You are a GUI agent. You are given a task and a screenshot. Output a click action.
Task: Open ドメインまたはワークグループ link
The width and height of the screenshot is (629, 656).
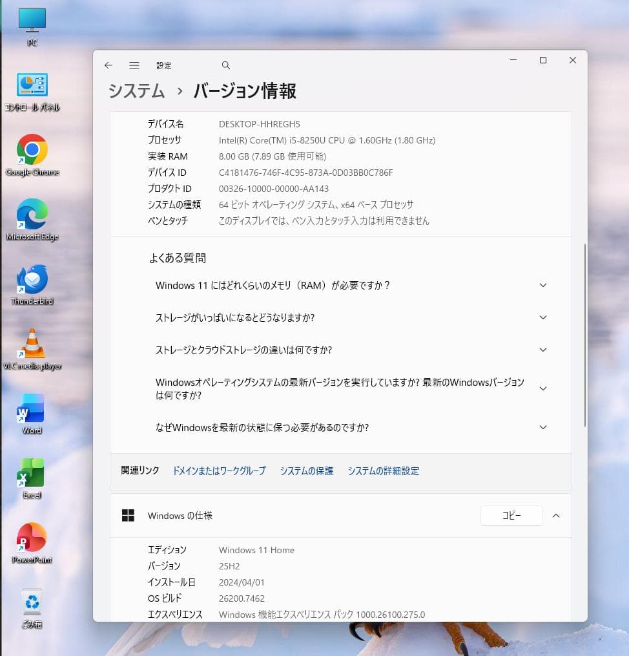tap(218, 471)
